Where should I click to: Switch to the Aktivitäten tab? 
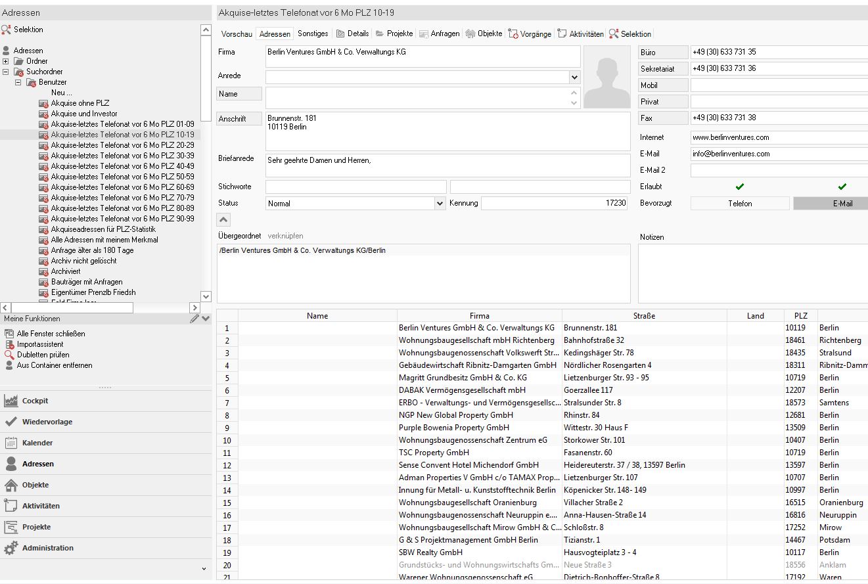[580, 34]
